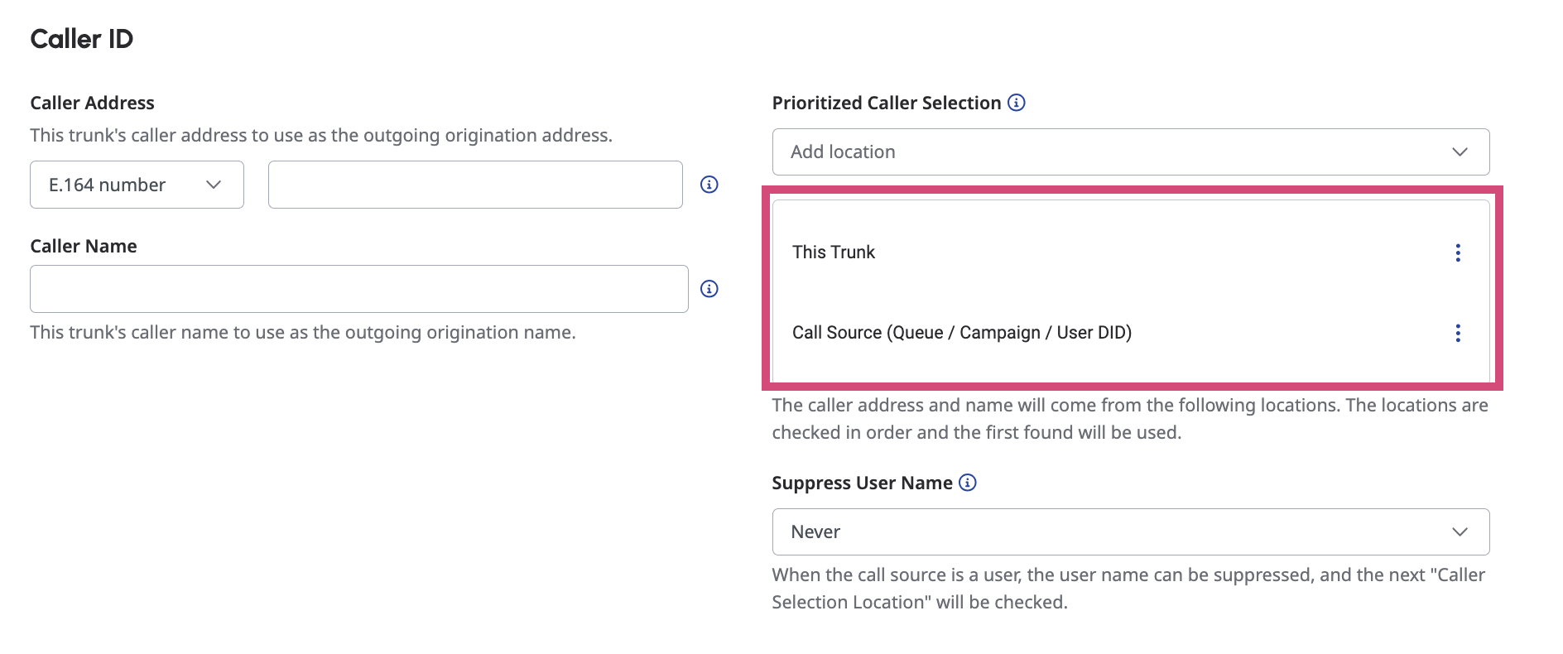Open the Suppress User Name dropdown
Image resolution: width=1563 pixels, height=654 pixels.
tap(1130, 531)
